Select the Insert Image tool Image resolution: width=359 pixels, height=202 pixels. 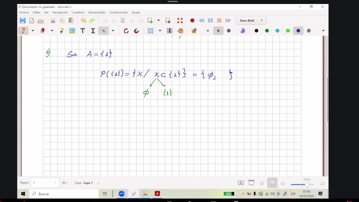(x=72, y=31)
